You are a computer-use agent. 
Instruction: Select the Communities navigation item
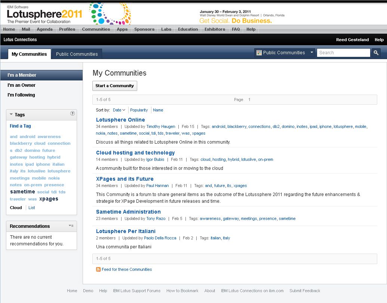[x=96, y=29]
